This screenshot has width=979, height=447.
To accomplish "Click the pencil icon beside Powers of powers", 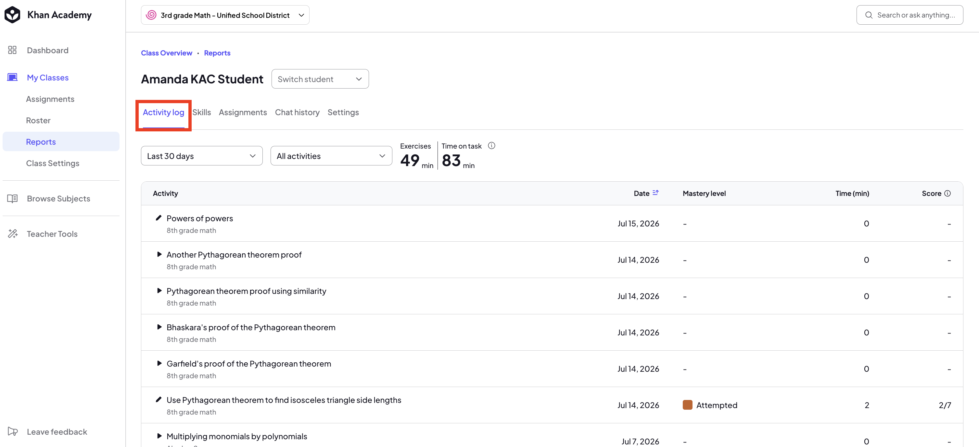I will pos(159,218).
